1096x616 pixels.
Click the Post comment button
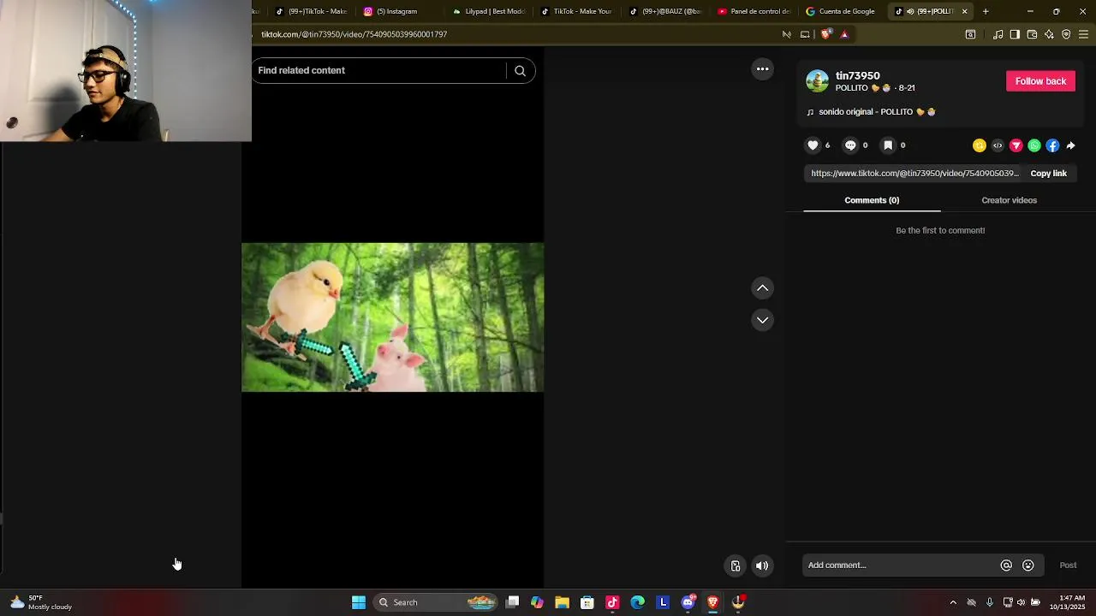(1068, 566)
